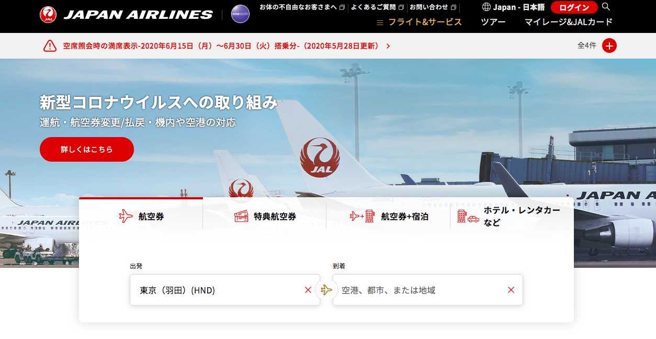Select the 航空券 tab
Screen dimensions: 656x339
point(141,216)
